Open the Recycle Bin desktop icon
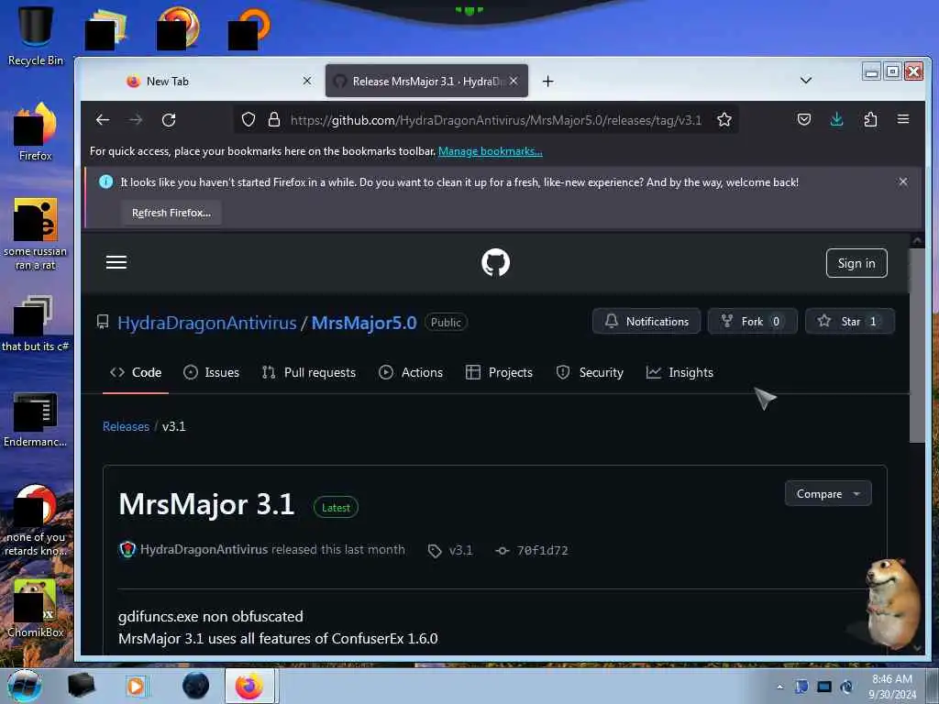 click(36, 36)
